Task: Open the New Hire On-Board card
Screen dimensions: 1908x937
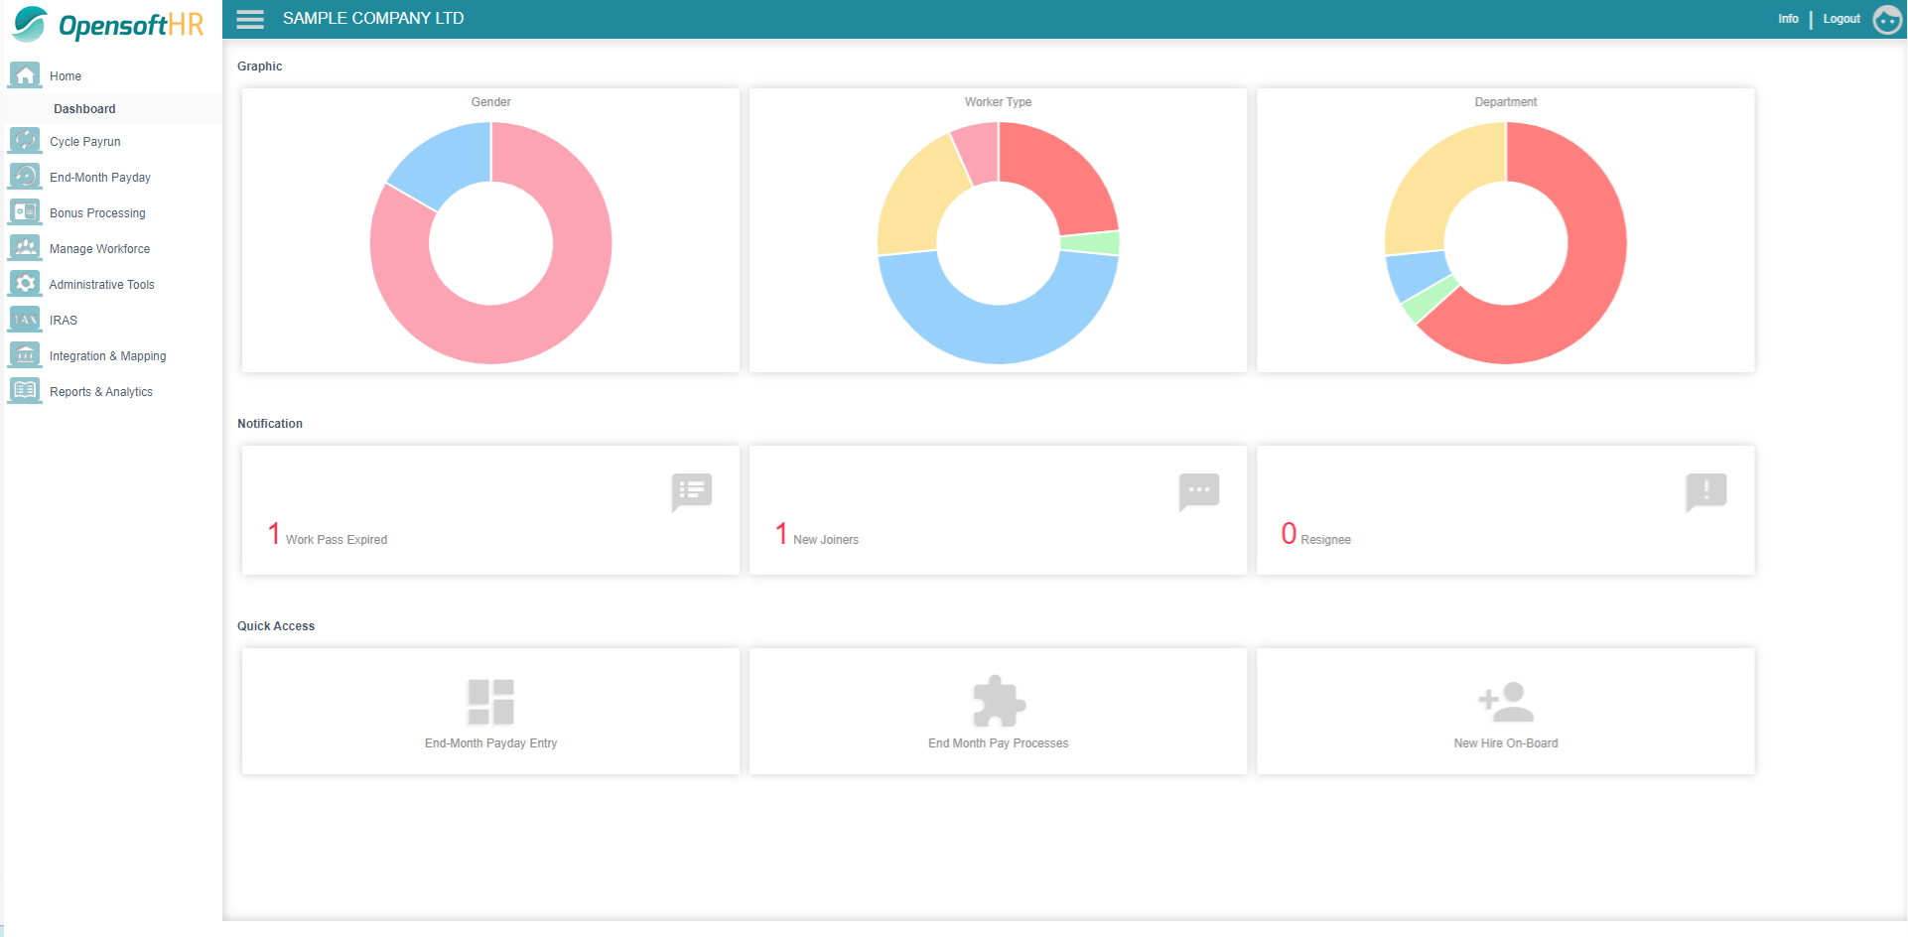Action: [x=1505, y=711]
